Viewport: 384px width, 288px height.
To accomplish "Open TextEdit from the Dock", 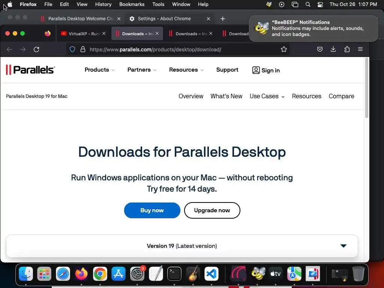I will [x=156, y=273].
